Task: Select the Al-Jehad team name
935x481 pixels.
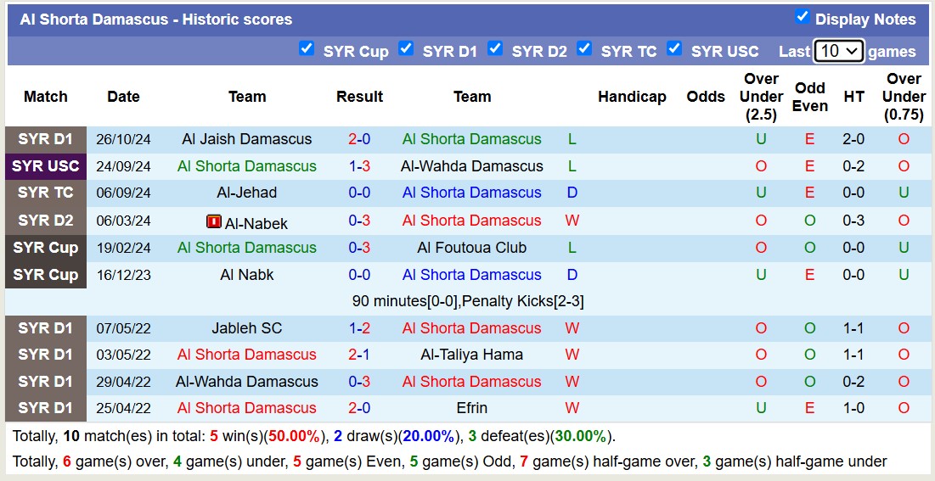Action: (246, 193)
